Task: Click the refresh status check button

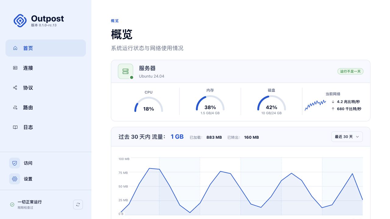Action: click(x=78, y=204)
